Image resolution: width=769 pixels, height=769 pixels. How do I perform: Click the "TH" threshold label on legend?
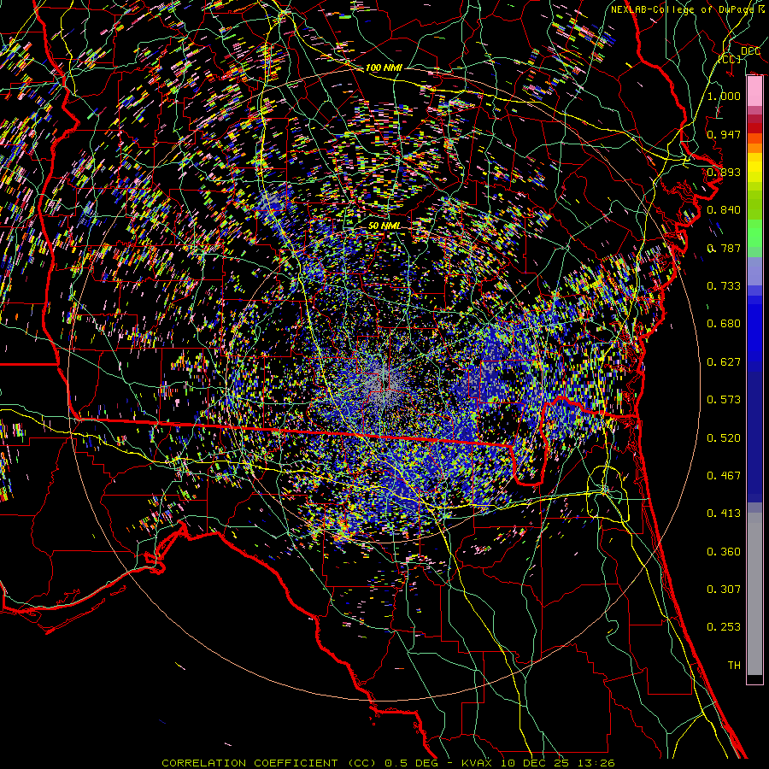[734, 666]
